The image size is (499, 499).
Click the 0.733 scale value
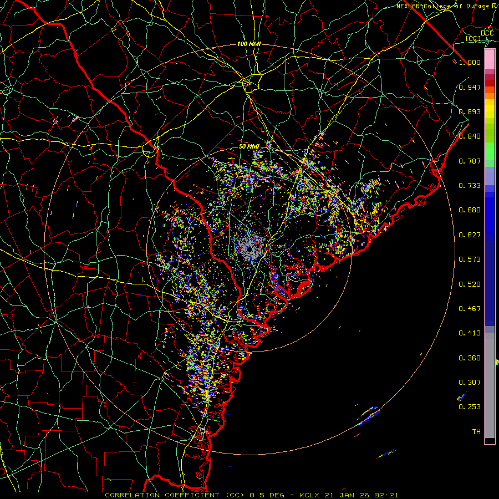[470, 186]
